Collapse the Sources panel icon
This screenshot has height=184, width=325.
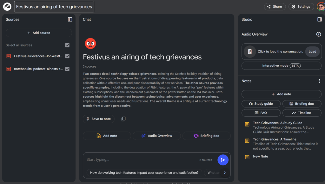[x=70, y=19]
